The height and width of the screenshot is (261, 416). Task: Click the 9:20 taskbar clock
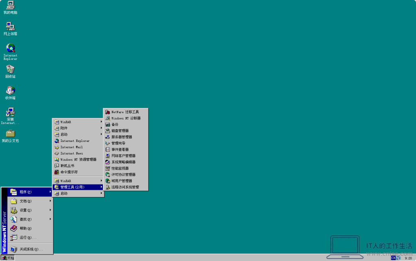coord(408,258)
